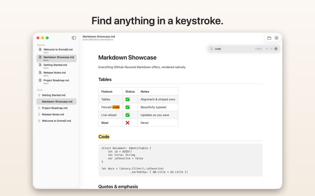Open recent Welcome to EmmeD.md

(x=57, y=51)
